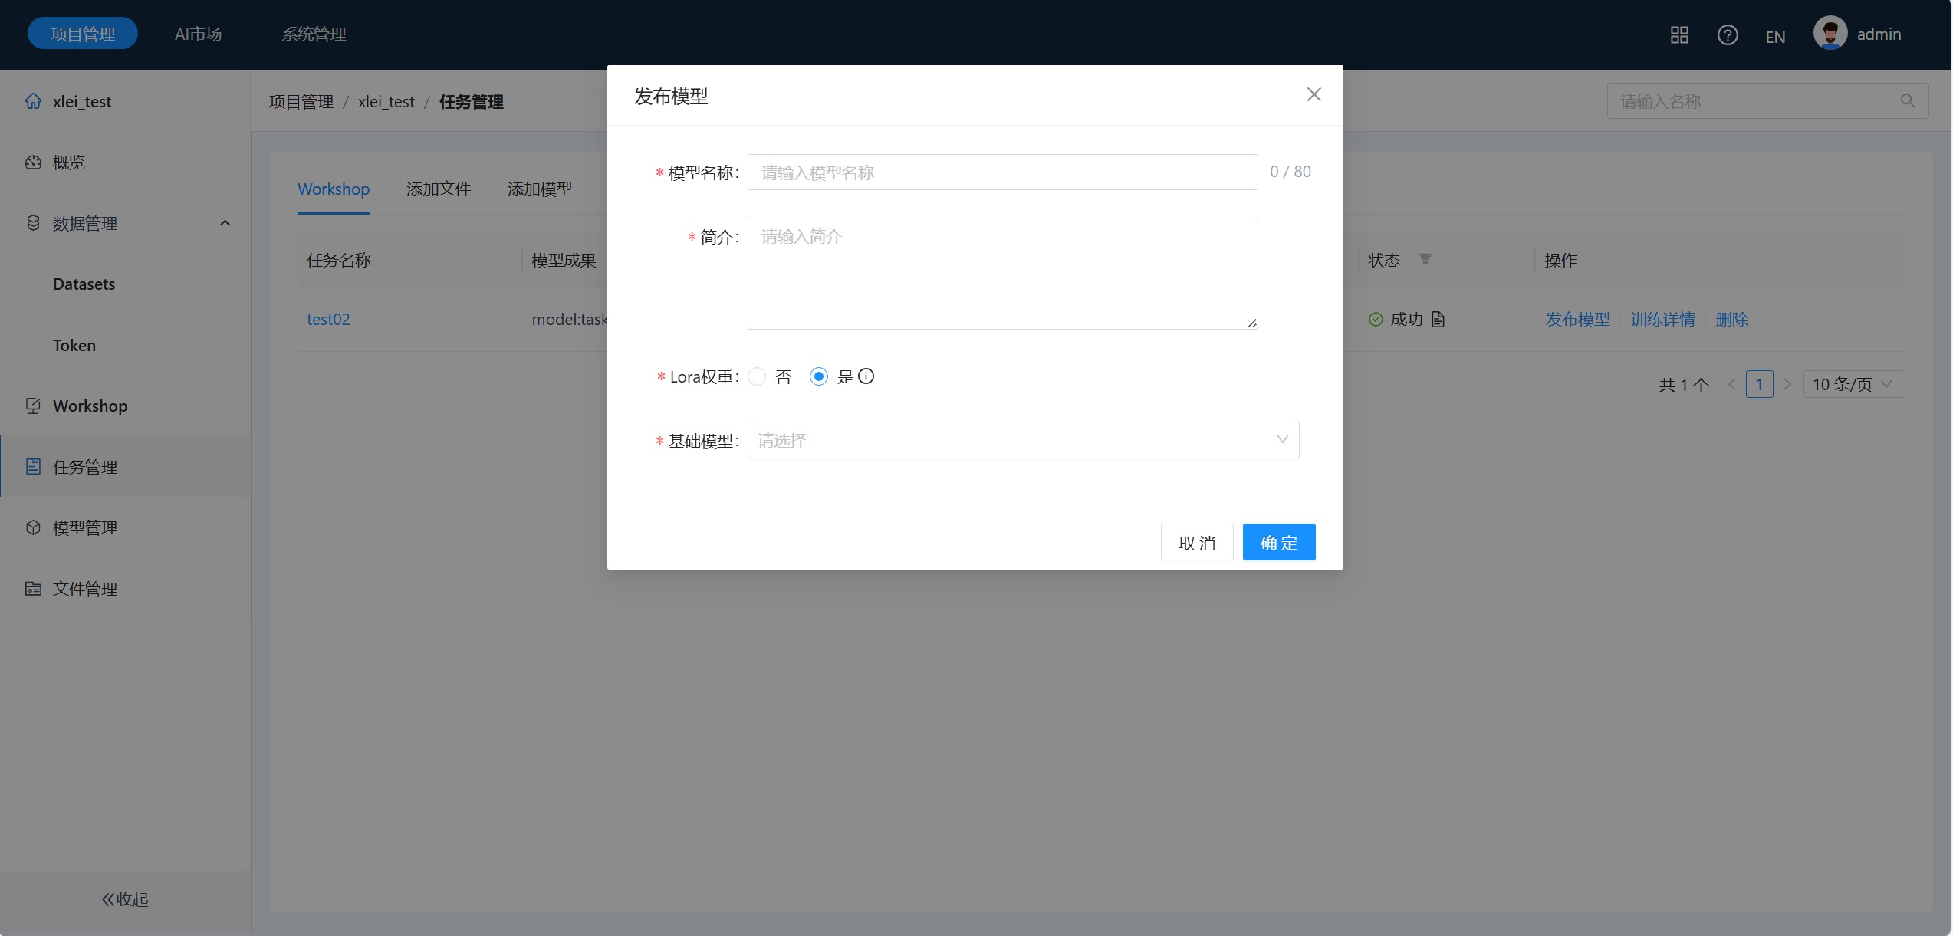Open the 基础模型 dropdown
The height and width of the screenshot is (936, 1953).
(x=1023, y=440)
